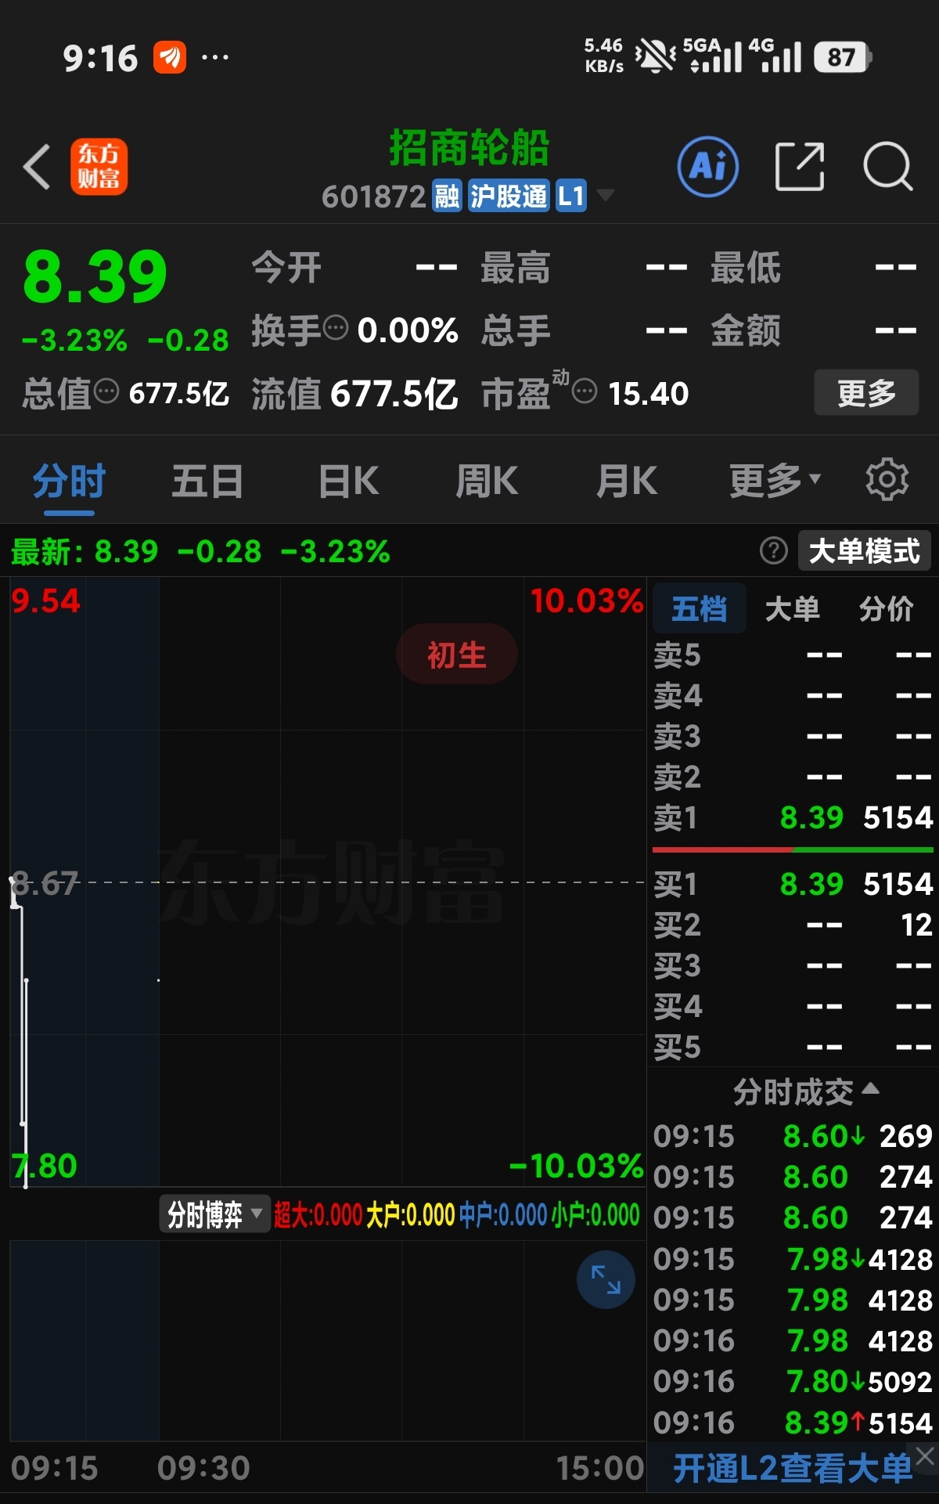
Task: Tap the 小户:0.000 value
Action: tap(595, 1215)
